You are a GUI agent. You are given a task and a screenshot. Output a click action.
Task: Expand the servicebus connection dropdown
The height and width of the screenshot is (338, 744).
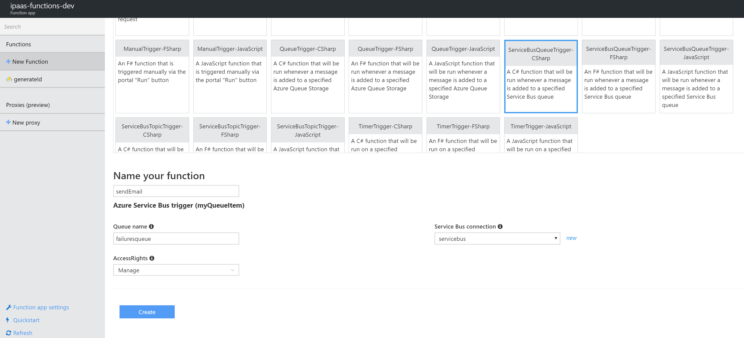[497, 239]
